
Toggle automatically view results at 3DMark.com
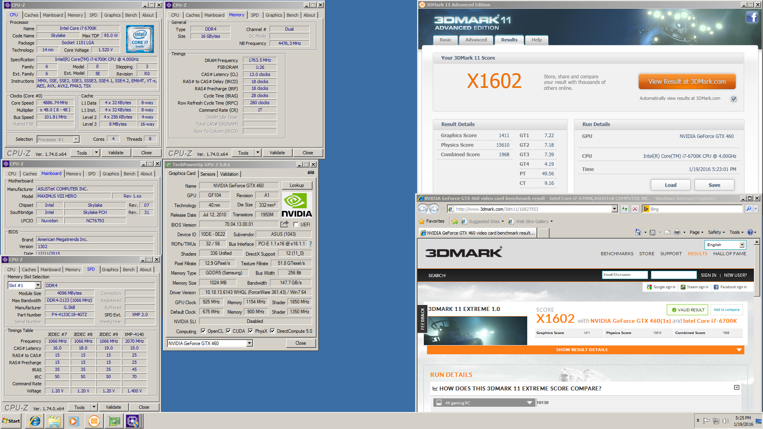click(x=734, y=99)
